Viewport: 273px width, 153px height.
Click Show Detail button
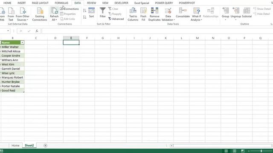[262, 8]
